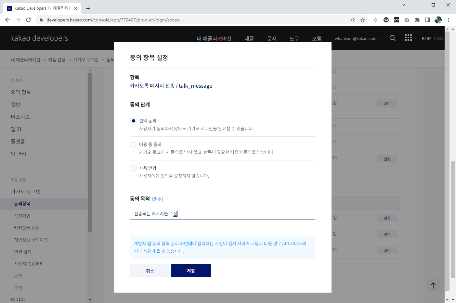Viewport: 456px width, 303px height.
Task: Switch language to KOR
Action: (x=426, y=39)
